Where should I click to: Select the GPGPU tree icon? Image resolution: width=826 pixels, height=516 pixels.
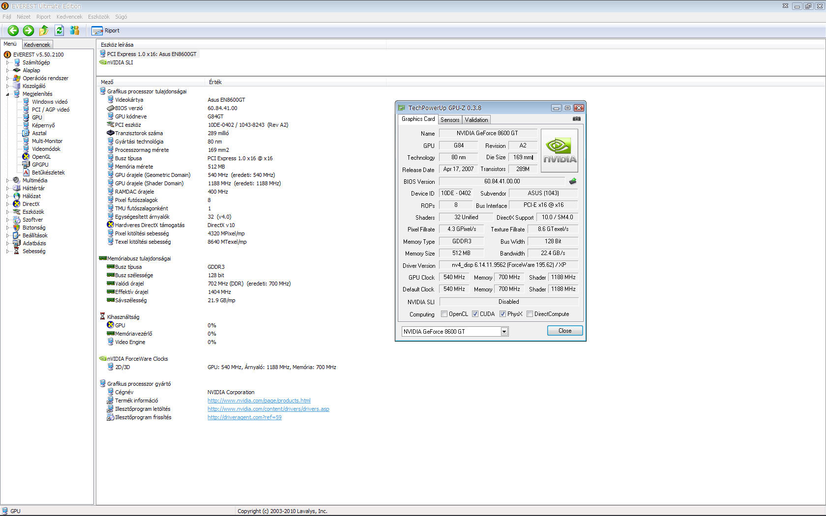click(26, 165)
